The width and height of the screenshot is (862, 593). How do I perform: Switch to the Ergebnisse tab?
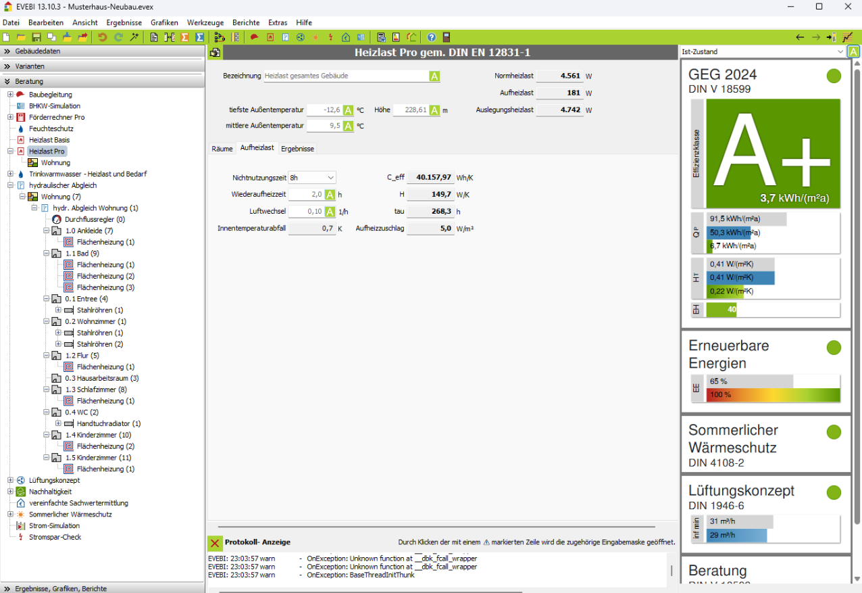point(297,149)
